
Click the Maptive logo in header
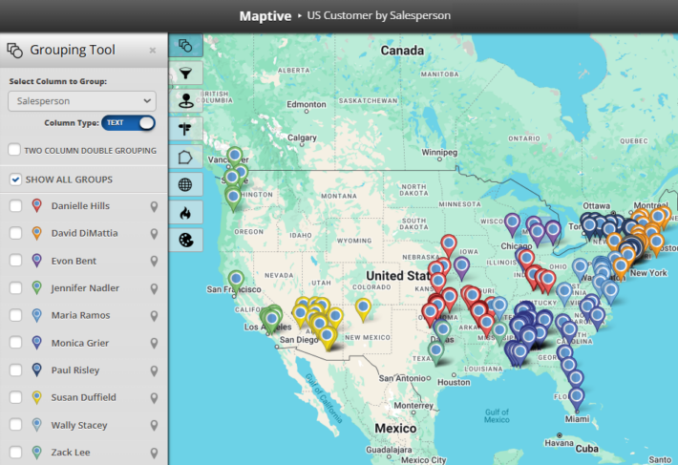point(265,15)
